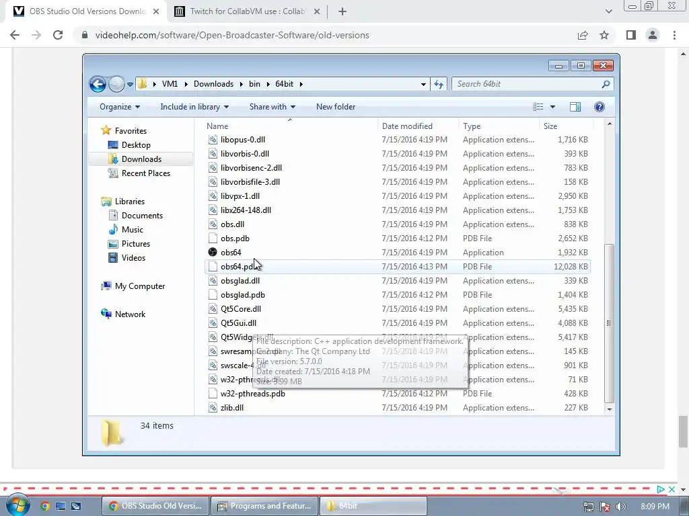
Task: Select the w32-pthreads.pdb file
Action: 253,394
